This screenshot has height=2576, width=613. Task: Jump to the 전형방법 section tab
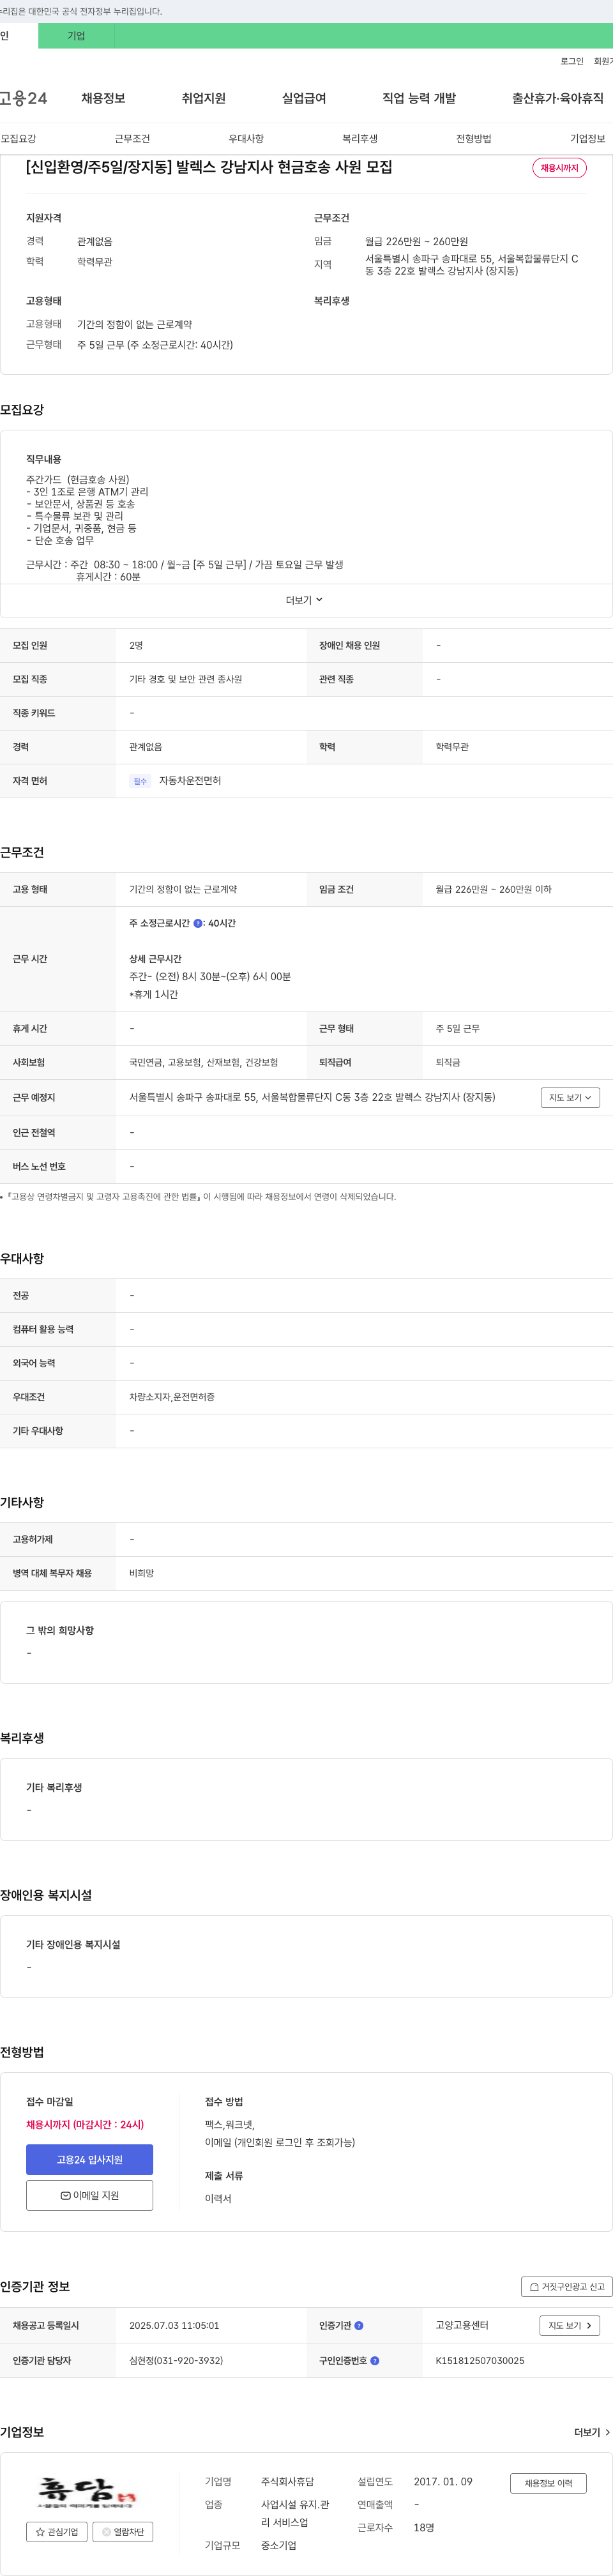click(474, 139)
